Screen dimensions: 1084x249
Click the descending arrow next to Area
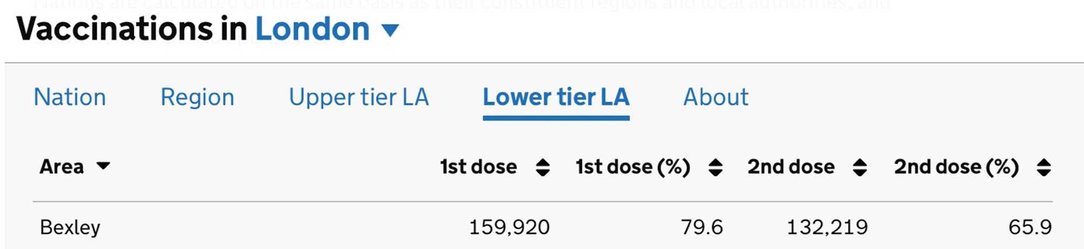point(103,166)
